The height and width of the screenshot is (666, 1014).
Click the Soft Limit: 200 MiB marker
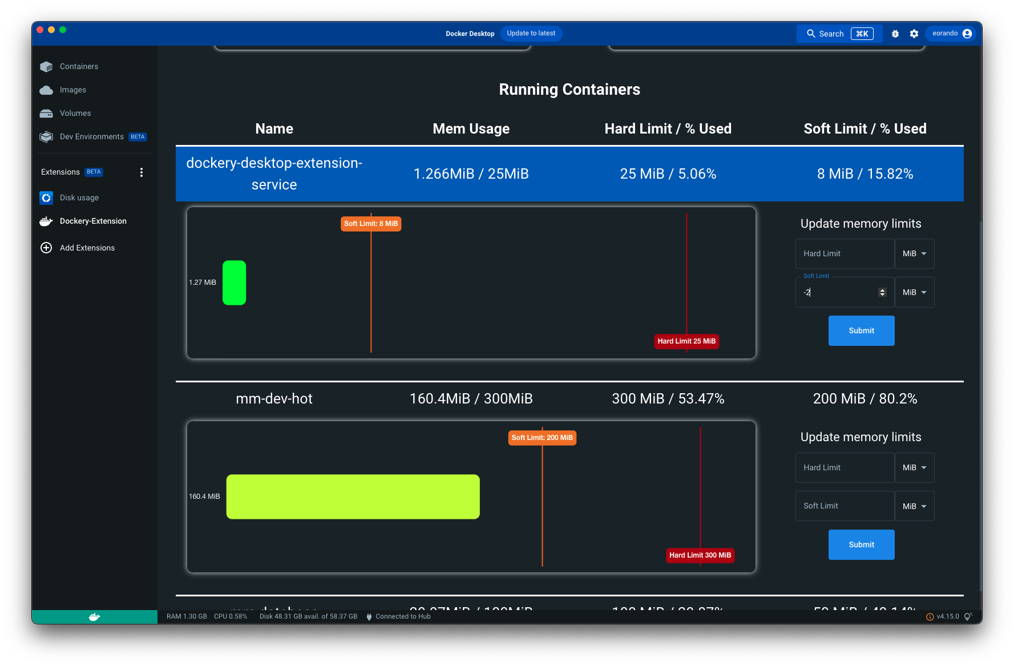(x=542, y=438)
